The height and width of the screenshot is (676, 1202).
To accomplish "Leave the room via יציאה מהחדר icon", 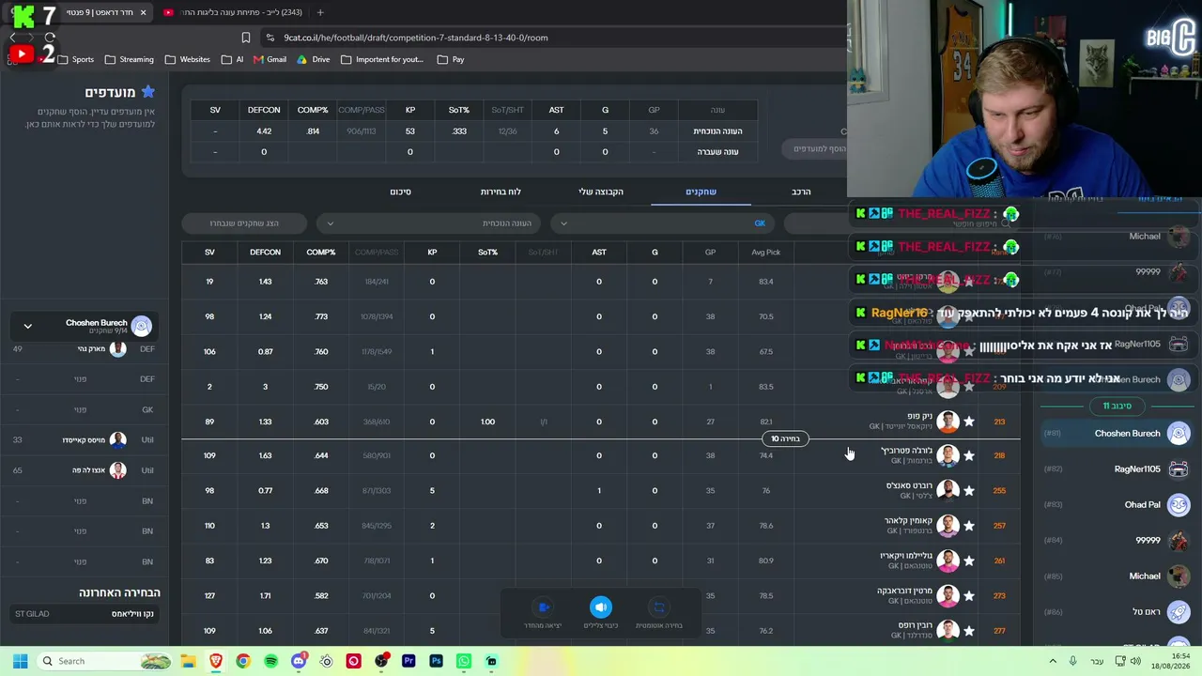I will 543,607.
